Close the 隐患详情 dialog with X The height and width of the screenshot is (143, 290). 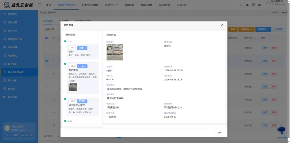click(x=222, y=25)
